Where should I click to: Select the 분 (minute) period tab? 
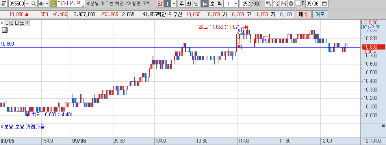[x=204, y=4]
